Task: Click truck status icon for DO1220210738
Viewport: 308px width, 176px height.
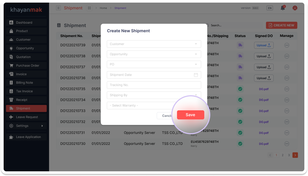Action: pyautogui.click(x=240, y=56)
